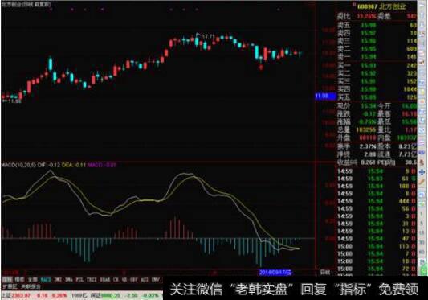Click the 今开 label
Screen dimensions: 428x300
point(385,106)
